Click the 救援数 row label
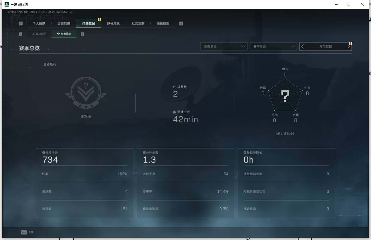371x240 pixels. 47,209
